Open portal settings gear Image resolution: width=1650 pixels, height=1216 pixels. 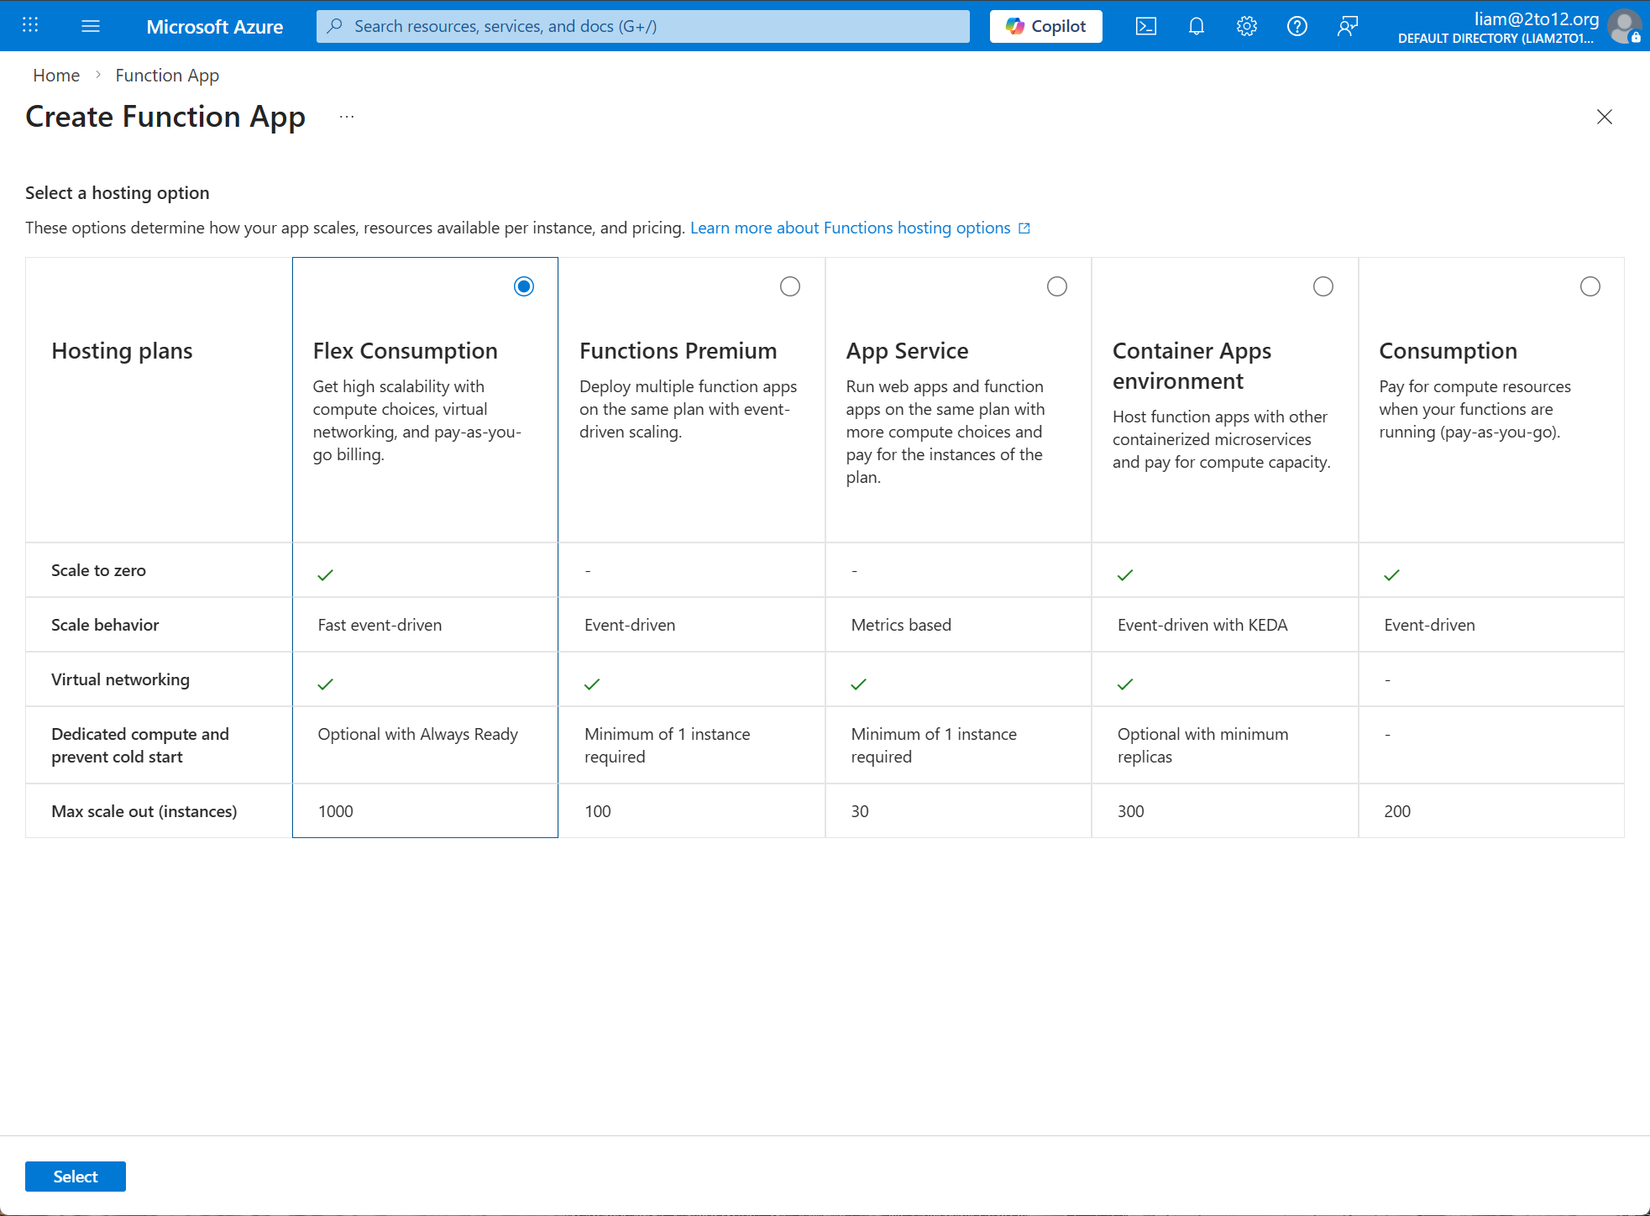pos(1247,26)
